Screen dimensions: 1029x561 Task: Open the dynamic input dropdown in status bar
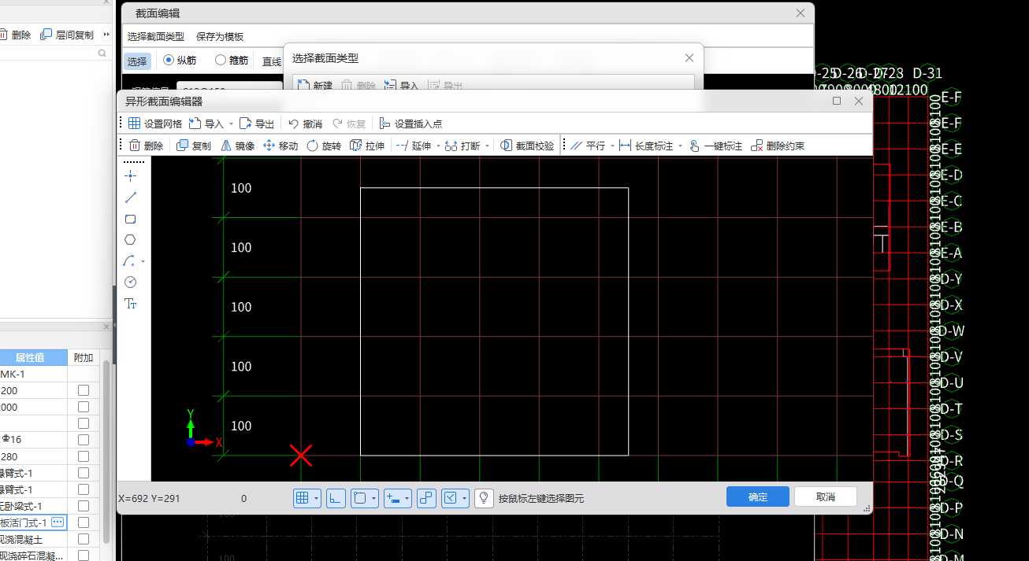coord(407,498)
